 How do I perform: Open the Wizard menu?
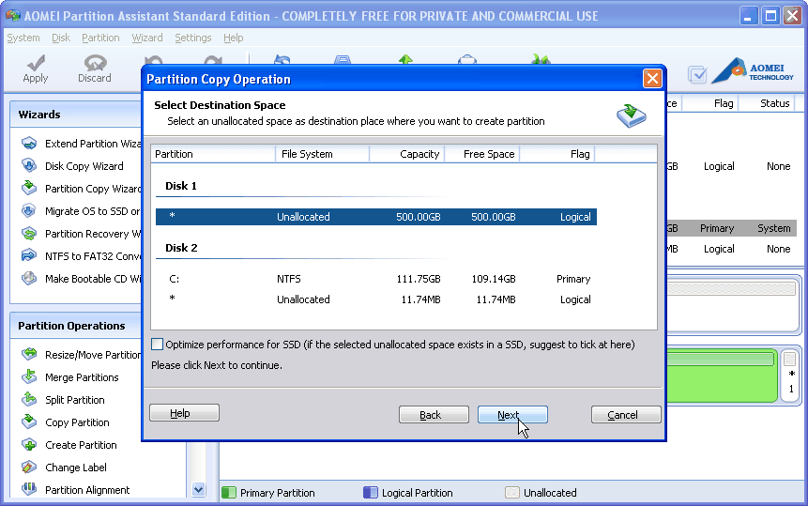146,38
